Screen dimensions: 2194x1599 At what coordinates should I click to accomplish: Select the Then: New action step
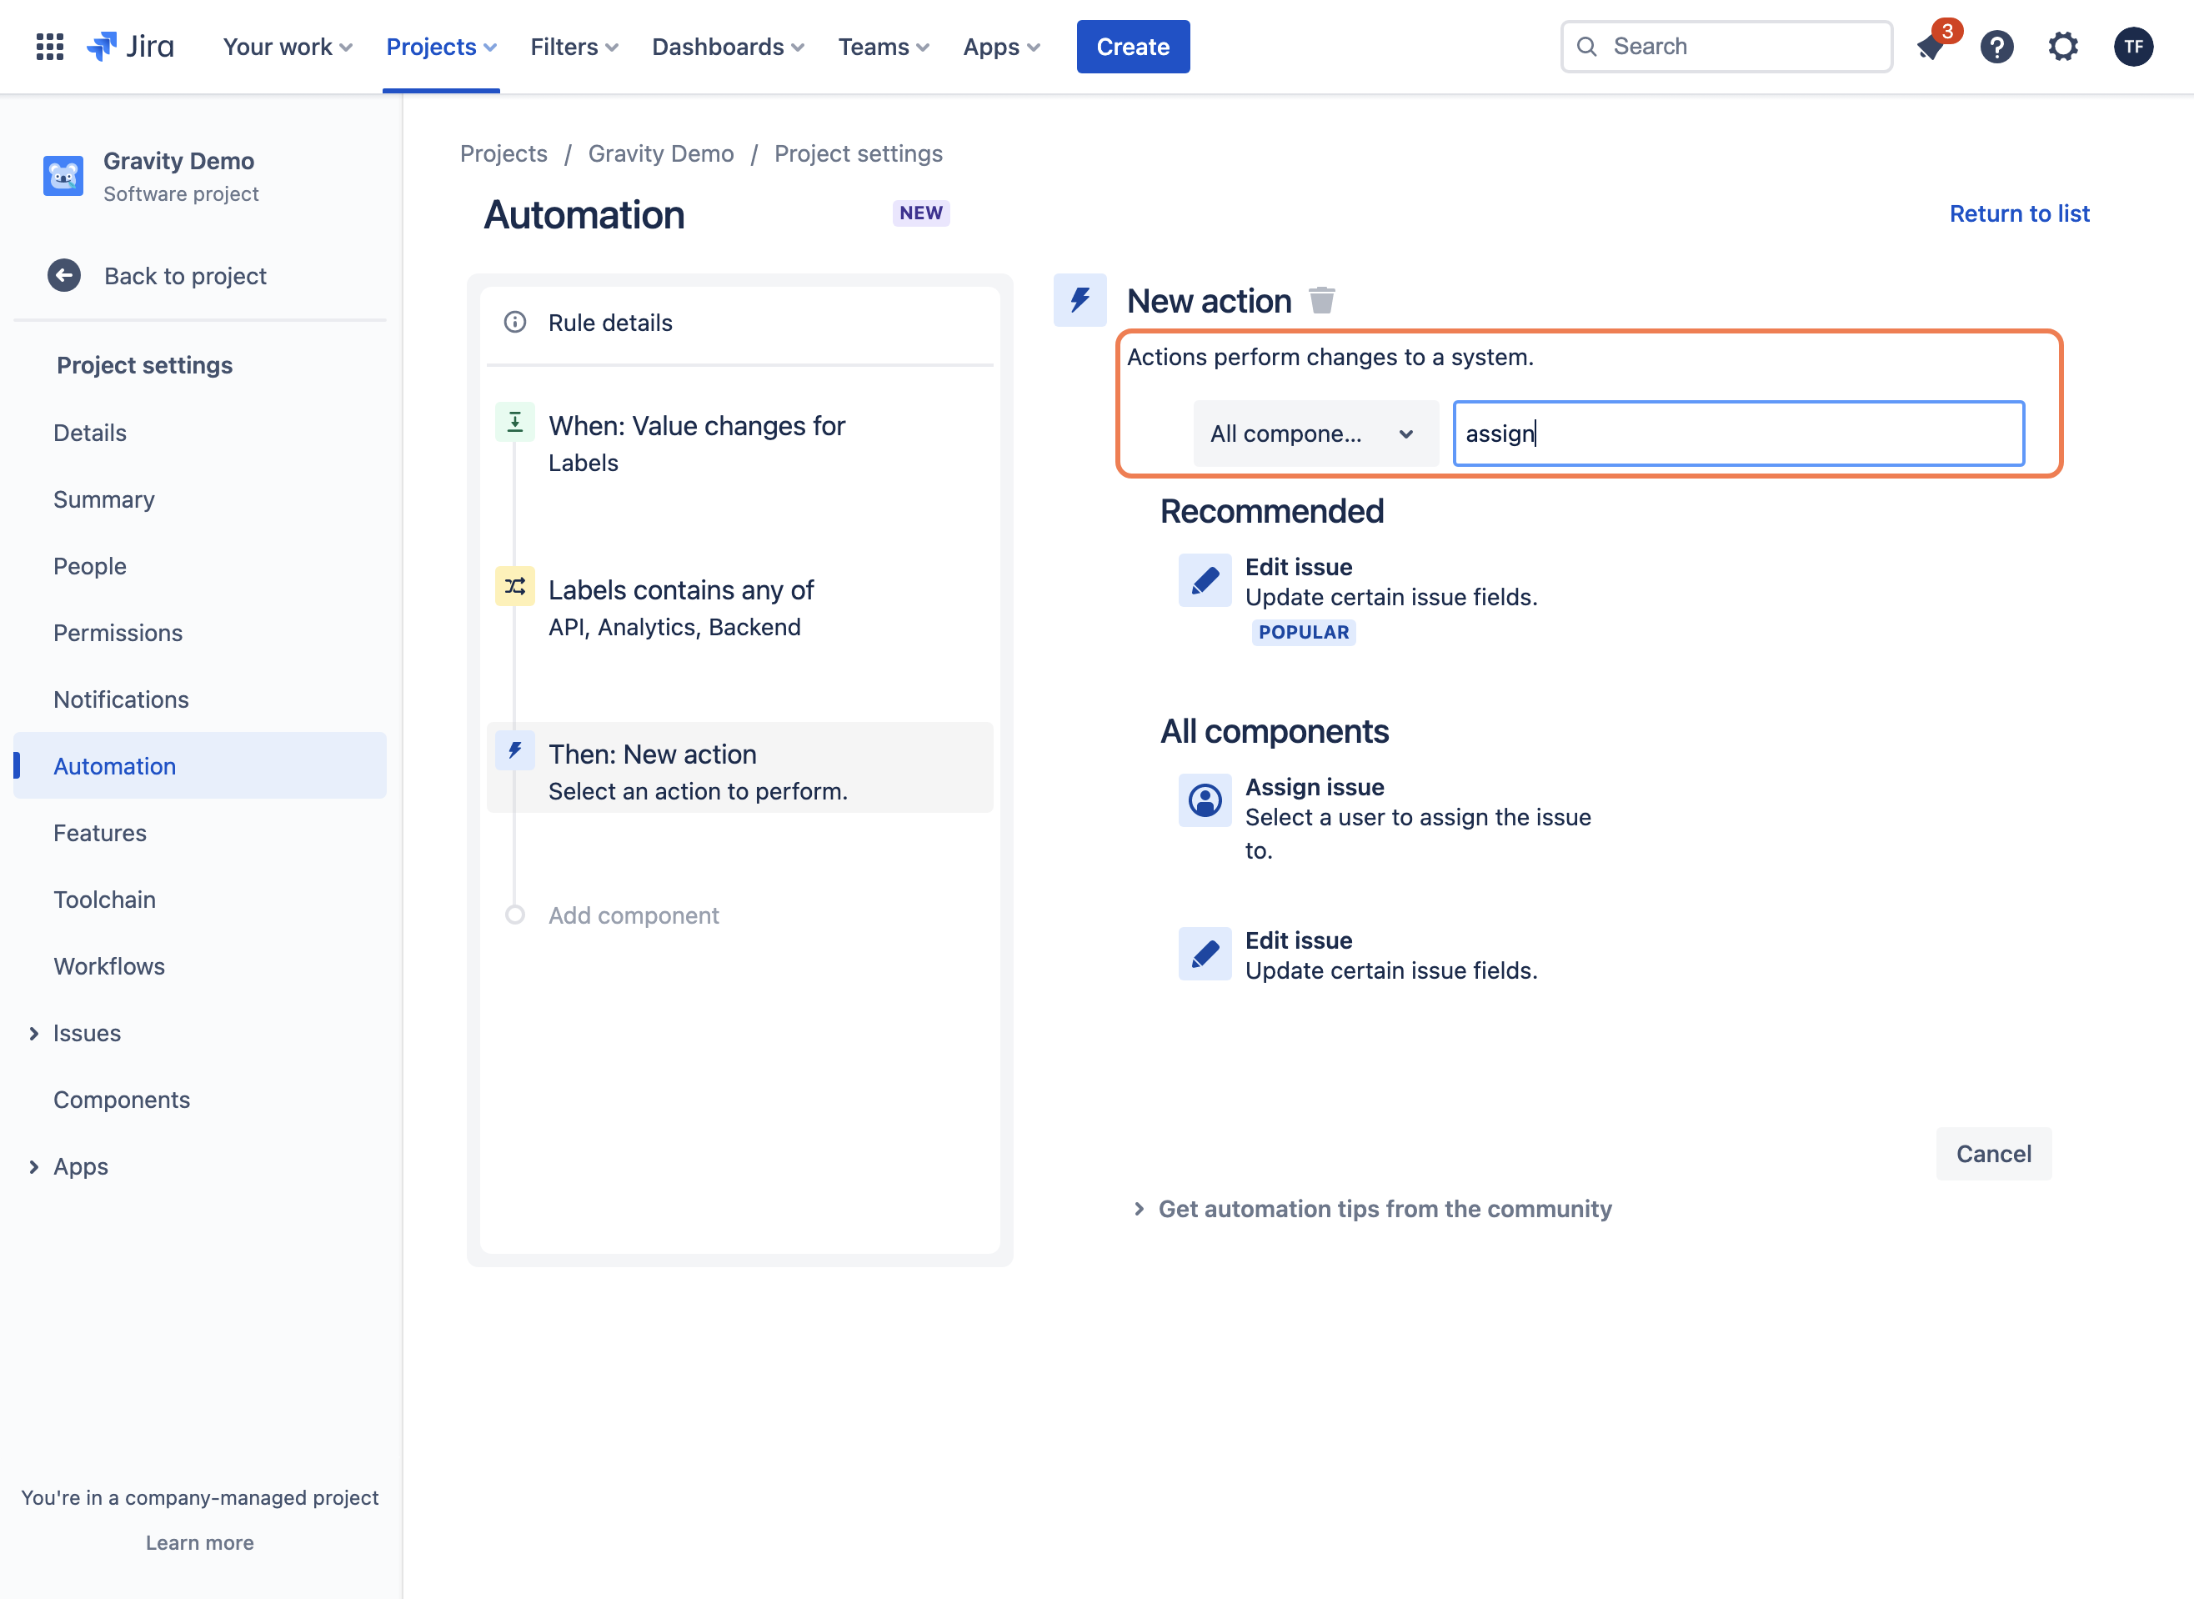point(740,769)
